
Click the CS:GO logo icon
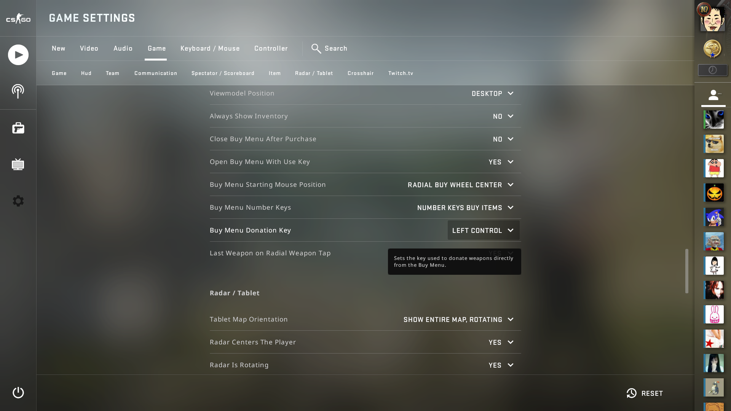point(18,18)
